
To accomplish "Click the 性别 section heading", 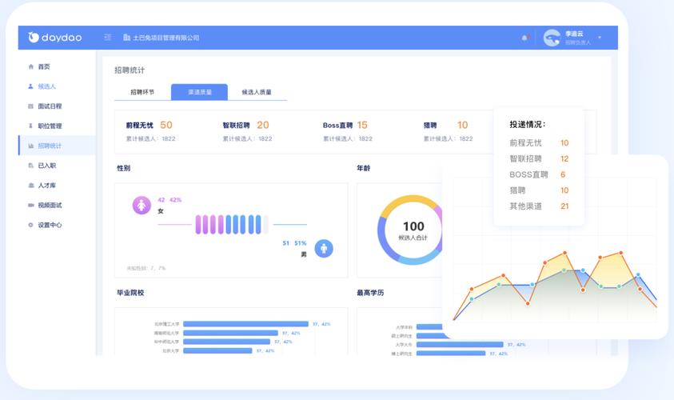I will (124, 168).
